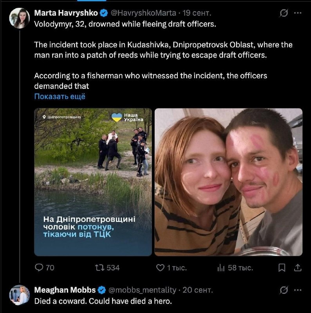Image resolution: width=311 pixels, height=313 pixels.
Task: Click the Grok icon on Meaghan's reply
Action: pyautogui.click(x=284, y=290)
